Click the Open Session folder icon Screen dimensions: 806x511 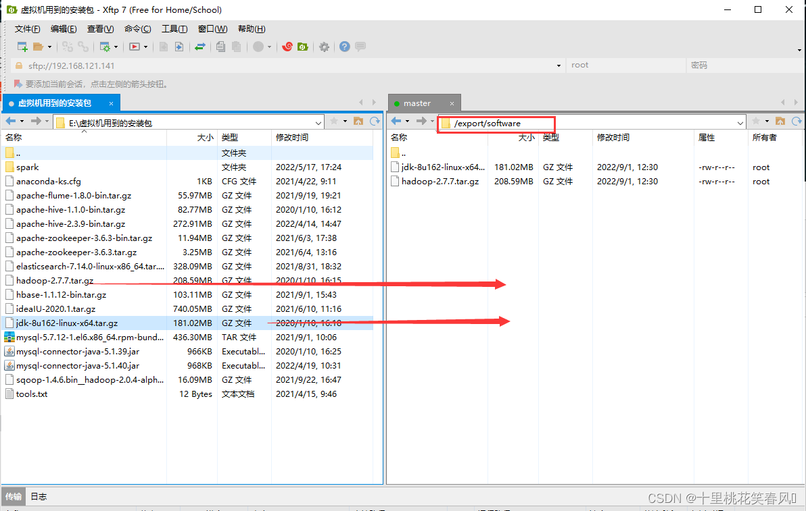pos(38,47)
